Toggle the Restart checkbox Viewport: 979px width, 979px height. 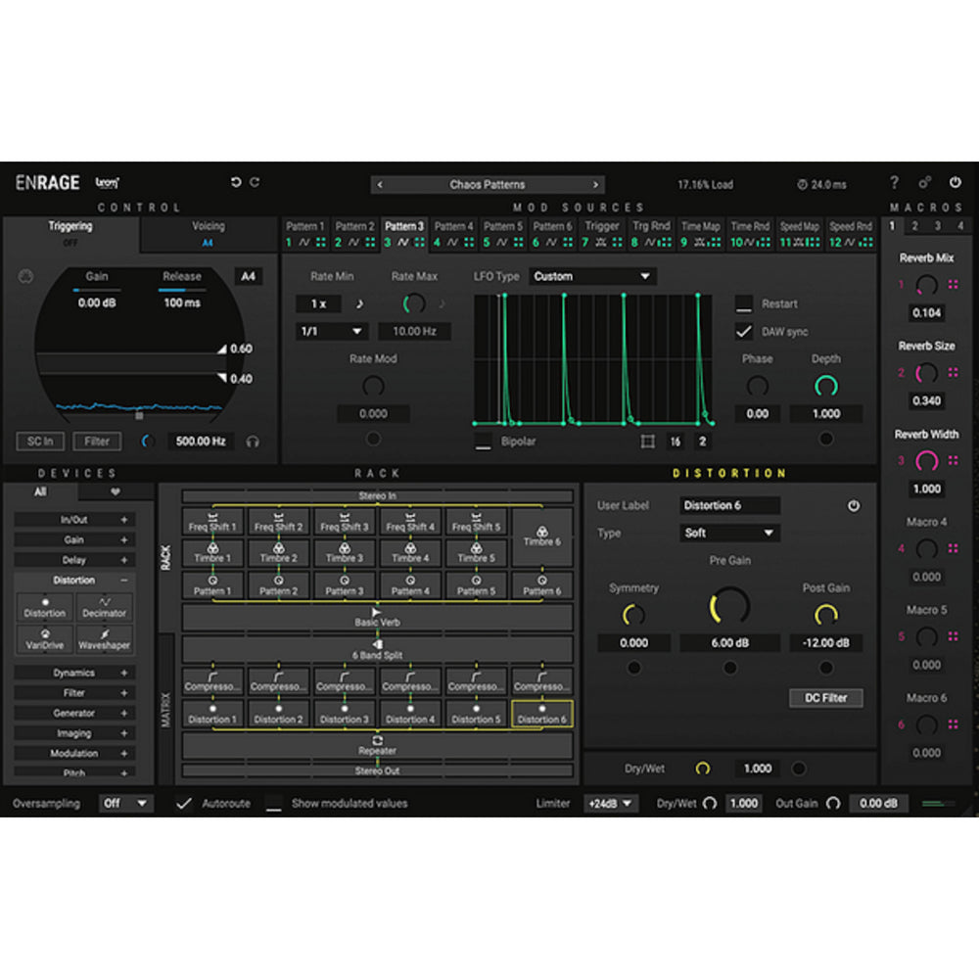click(743, 304)
